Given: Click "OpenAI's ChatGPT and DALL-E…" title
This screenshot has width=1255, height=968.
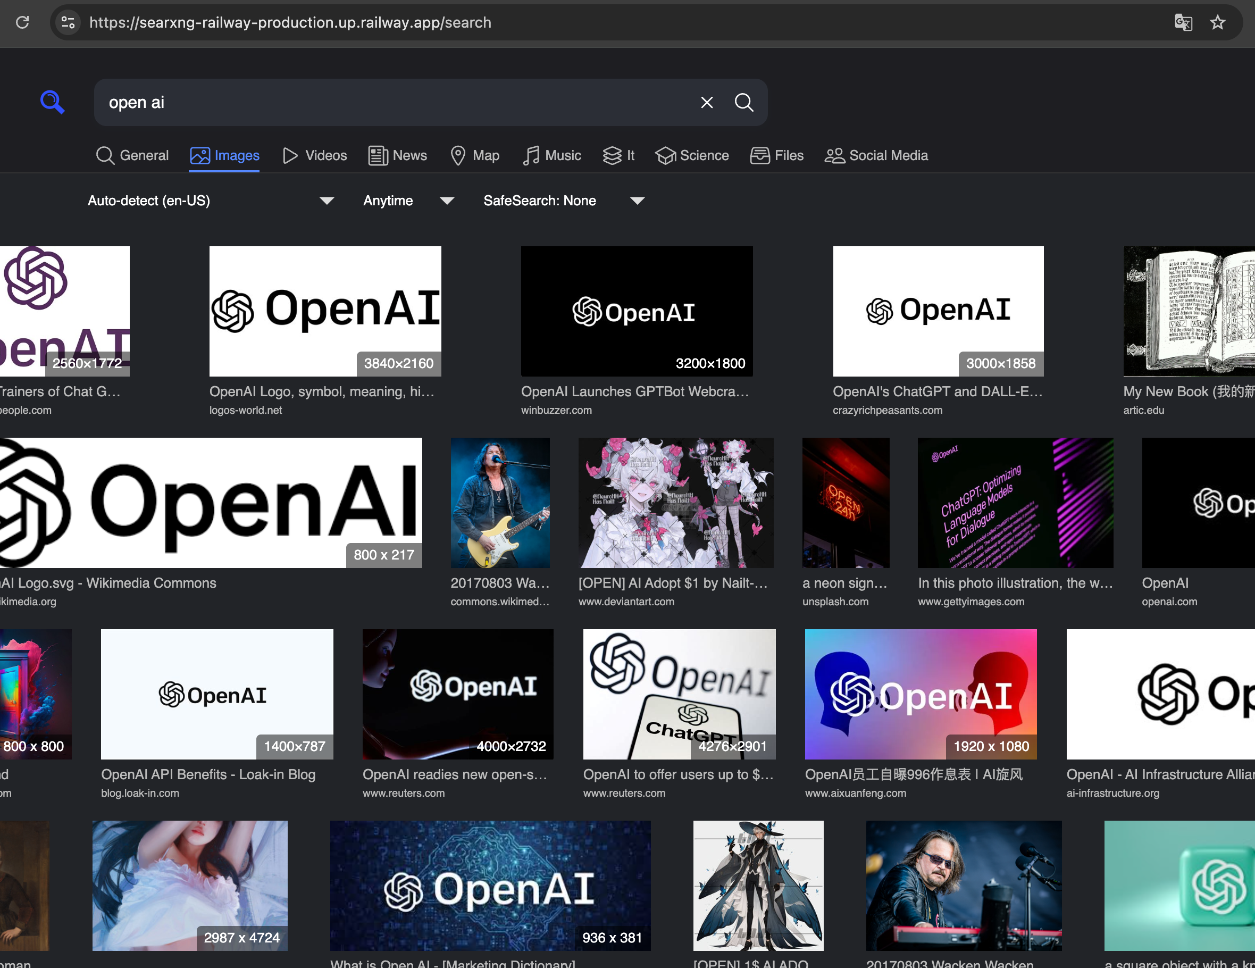Looking at the screenshot, I should pos(937,391).
